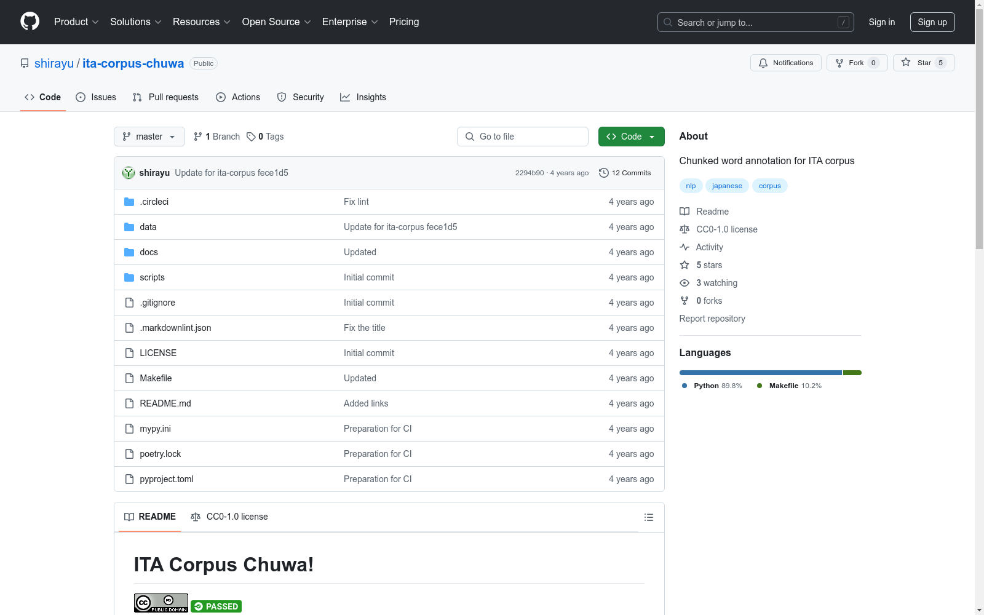Switch to the Code tab
This screenshot has width=984, height=615.
coord(43,97)
